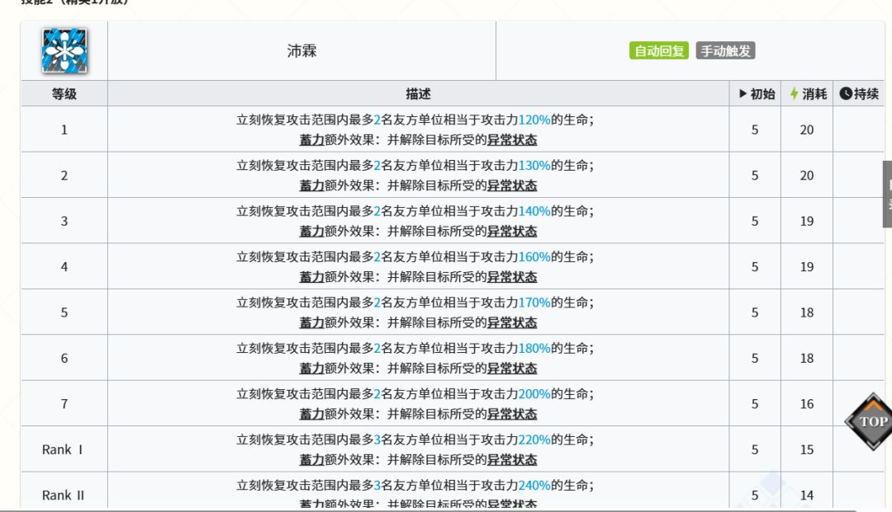Click the gray side tab on right edge
Image resolution: width=892 pixels, height=512 pixels.
point(887,194)
